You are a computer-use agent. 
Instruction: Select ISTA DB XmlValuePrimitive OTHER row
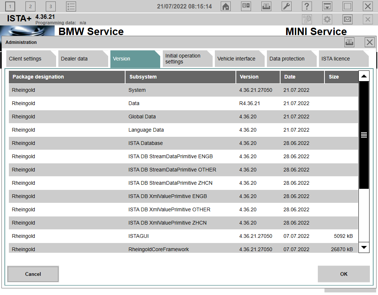pos(183,209)
